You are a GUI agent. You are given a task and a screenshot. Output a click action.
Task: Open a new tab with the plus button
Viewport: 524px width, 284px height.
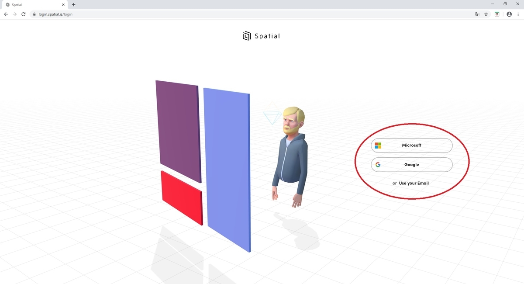(x=73, y=4)
